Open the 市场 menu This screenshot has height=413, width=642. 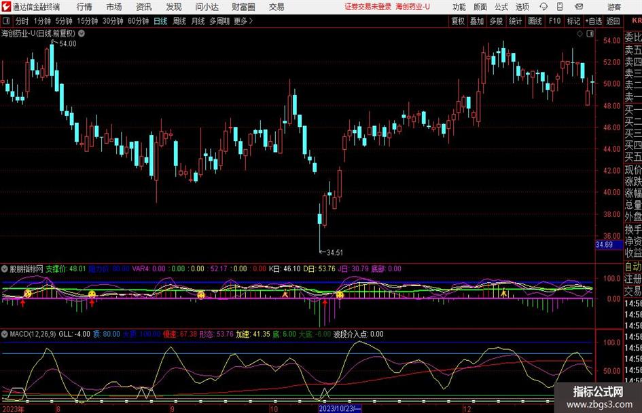click(114, 7)
